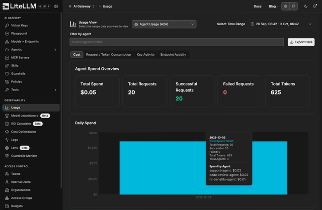Open Models + Endpoints icon
Screen dimensions: 322x210
[7, 41]
